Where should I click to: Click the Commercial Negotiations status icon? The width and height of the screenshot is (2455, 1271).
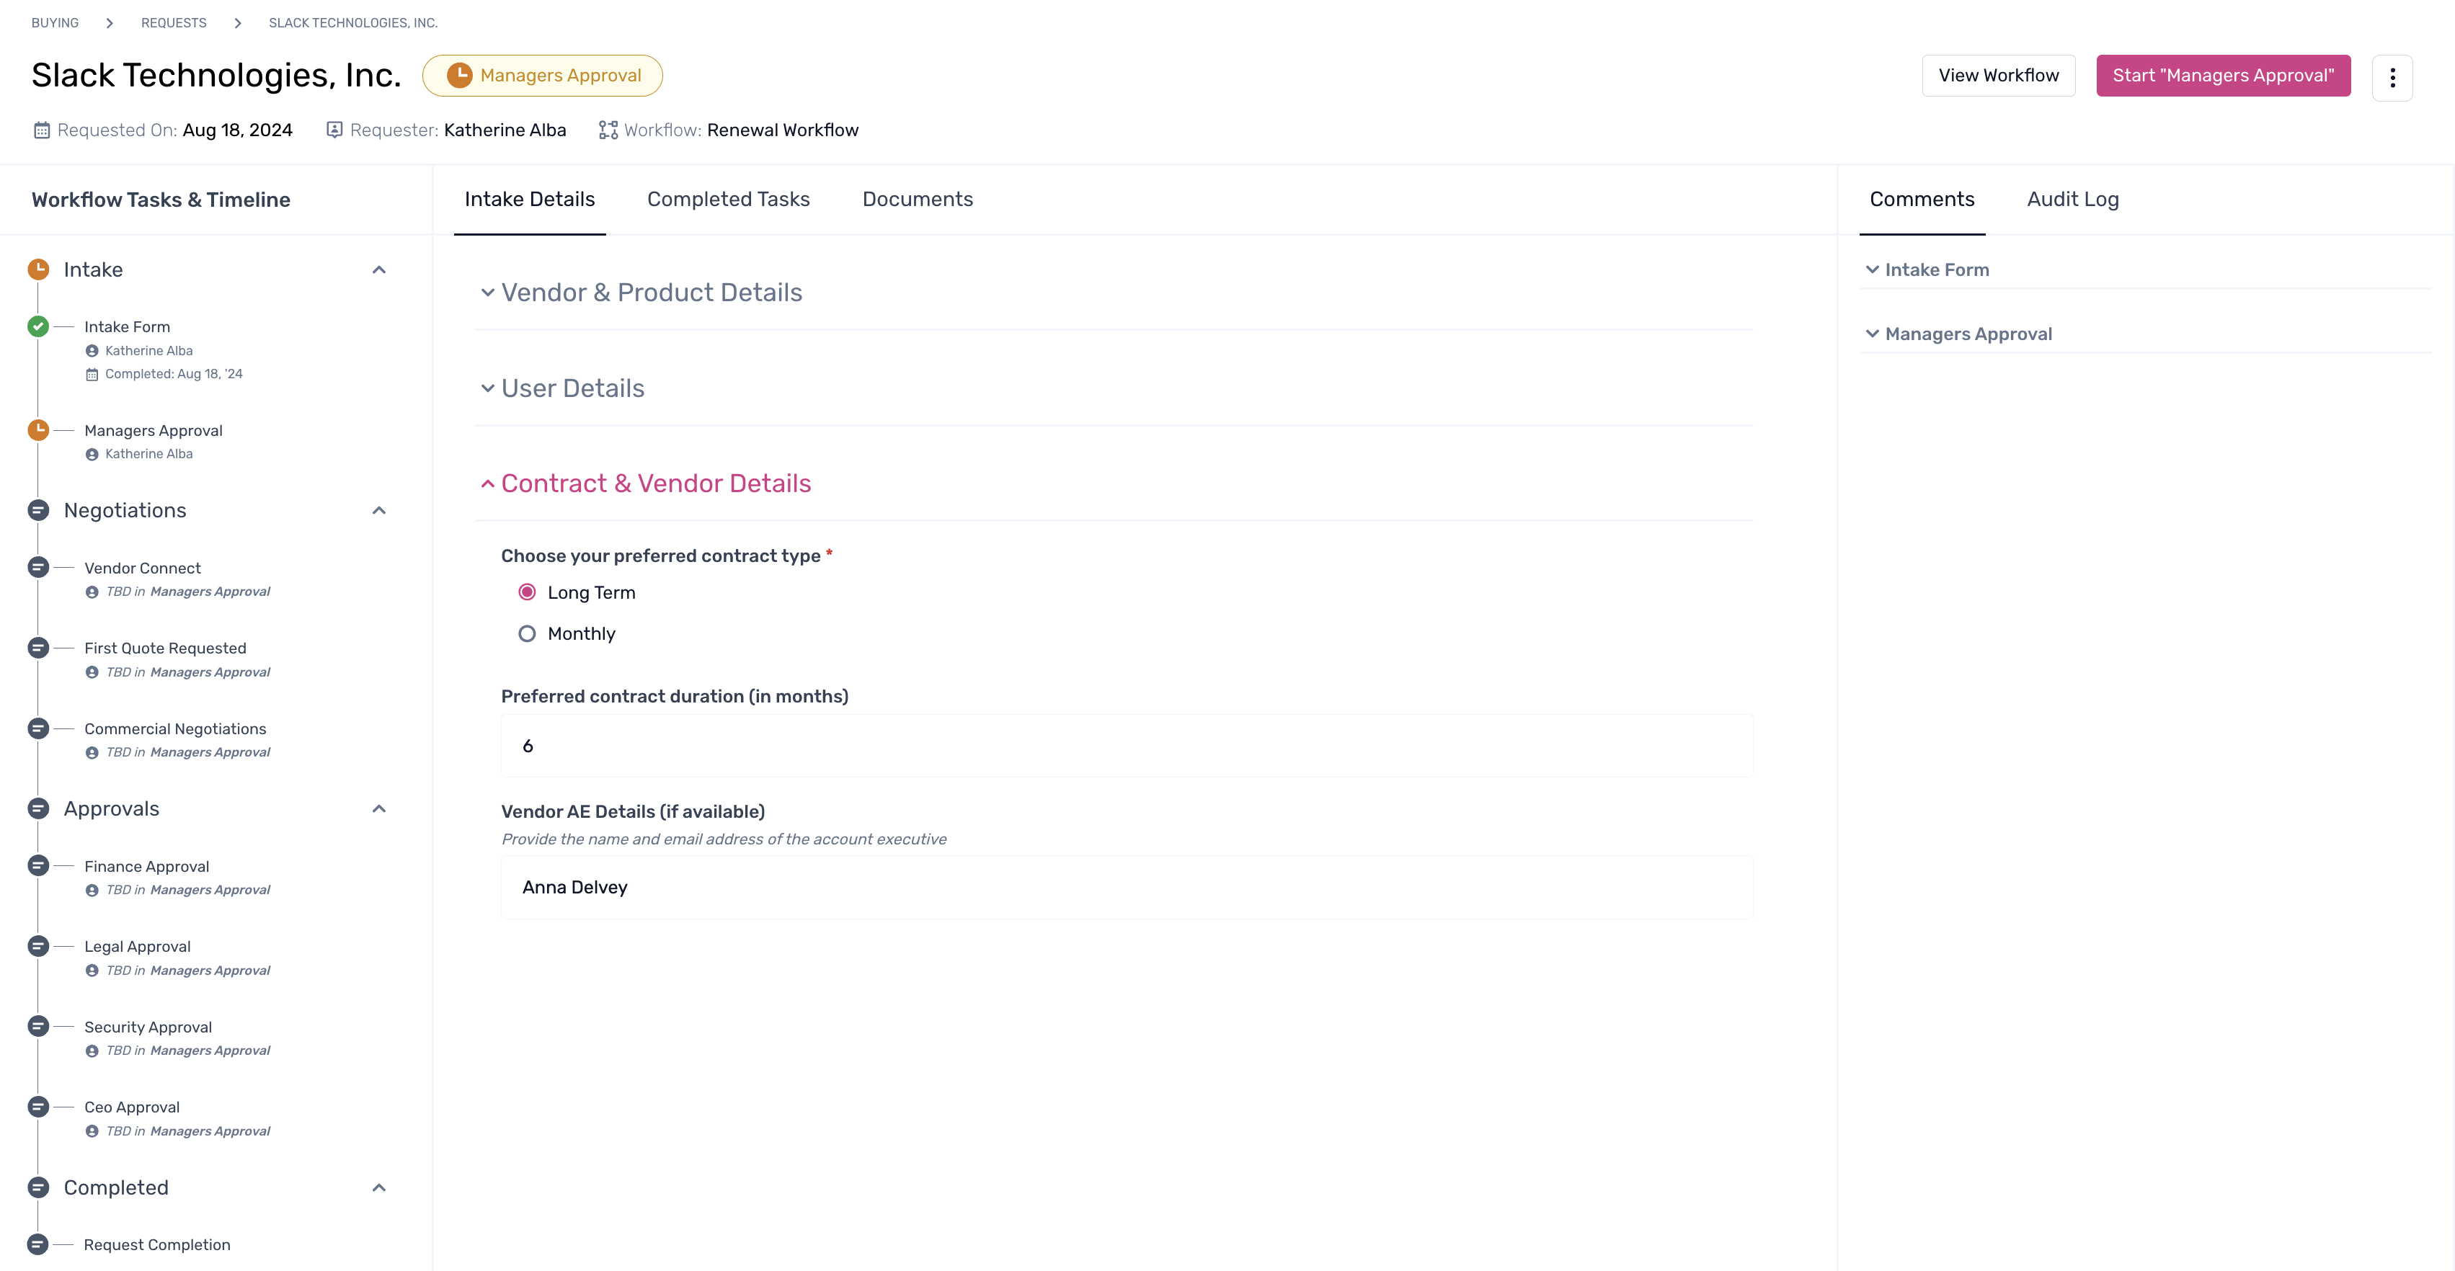point(38,729)
